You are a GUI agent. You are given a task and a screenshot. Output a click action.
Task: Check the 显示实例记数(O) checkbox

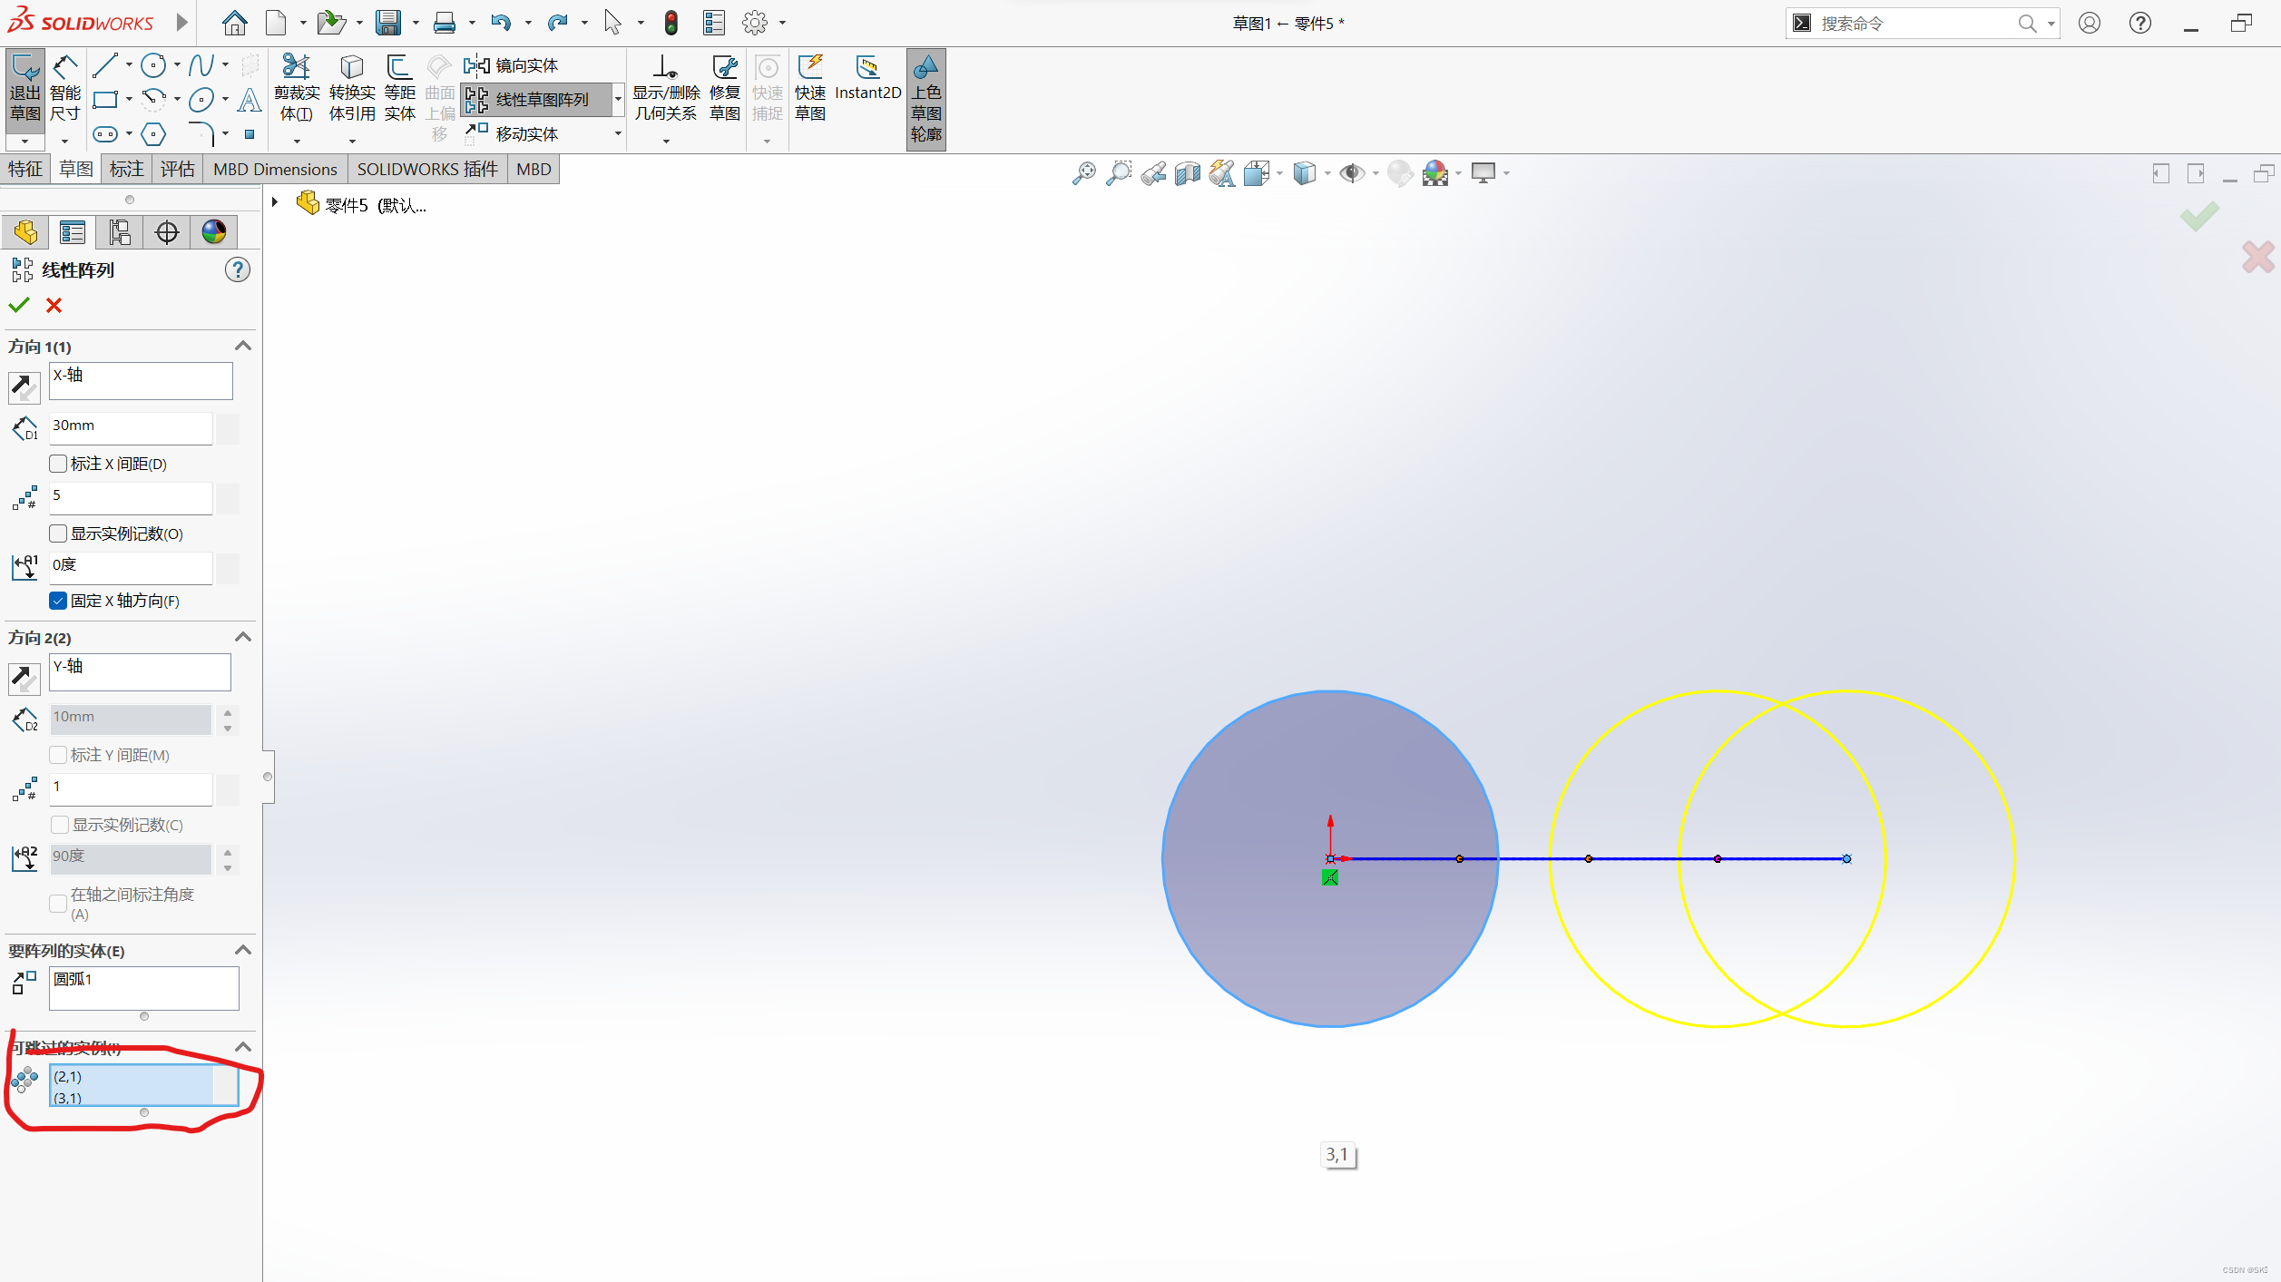click(58, 533)
